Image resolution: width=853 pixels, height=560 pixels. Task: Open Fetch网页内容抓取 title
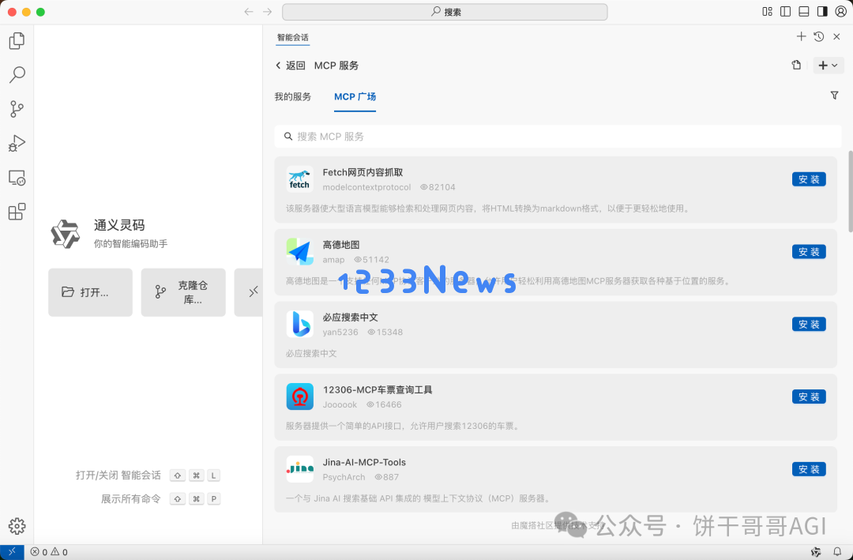pos(363,172)
